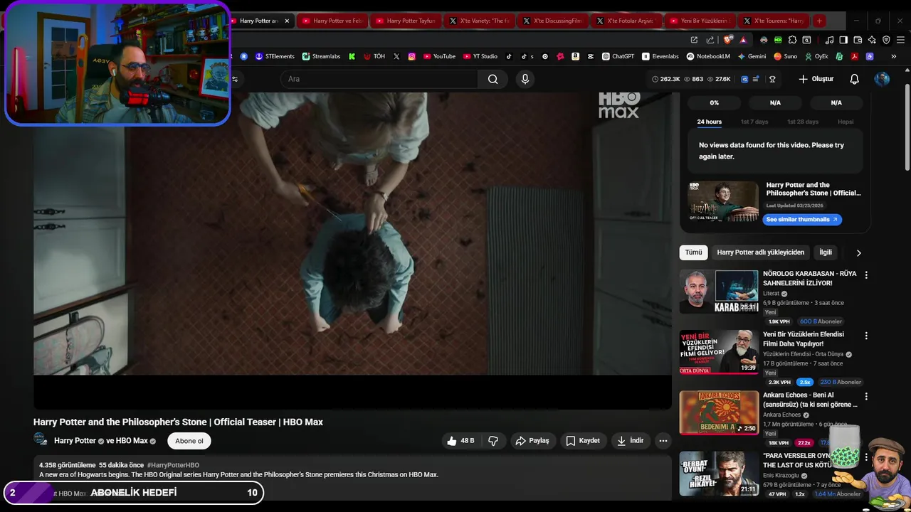Viewport: 911px width, 512px height.
Task: Switch to X'te Tourens tab
Action: [x=773, y=21]
